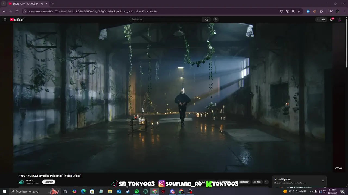
Task: Open Spotify from taskbar
Action: pyautogui.click(x=136, y=191)
